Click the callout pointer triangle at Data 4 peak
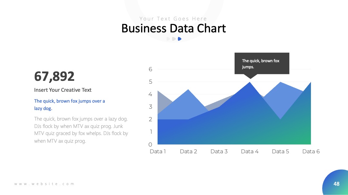Viewport: 348px width, 195px height. 251,76
